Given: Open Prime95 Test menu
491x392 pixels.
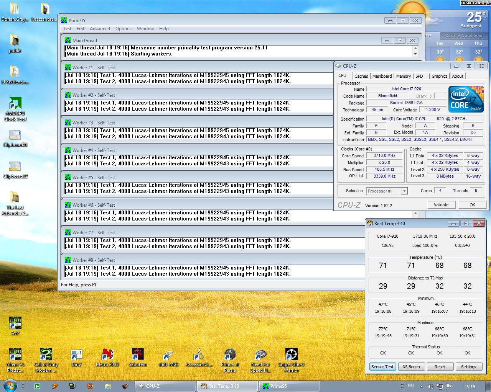Looking at the screenshot, I should click(x=67, y=29).
